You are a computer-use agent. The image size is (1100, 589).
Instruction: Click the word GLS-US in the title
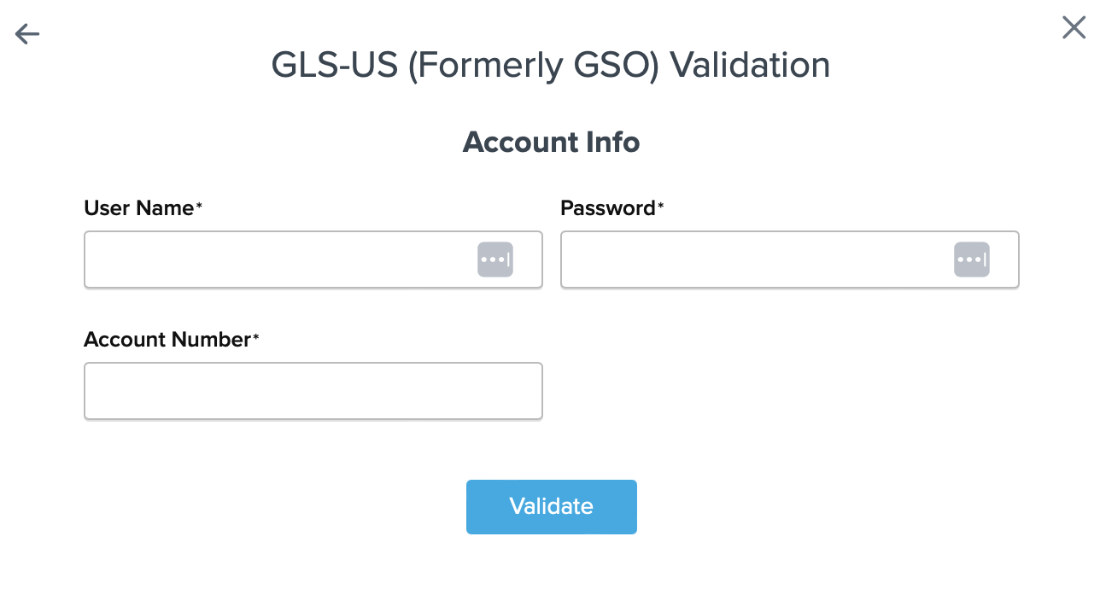334,66
